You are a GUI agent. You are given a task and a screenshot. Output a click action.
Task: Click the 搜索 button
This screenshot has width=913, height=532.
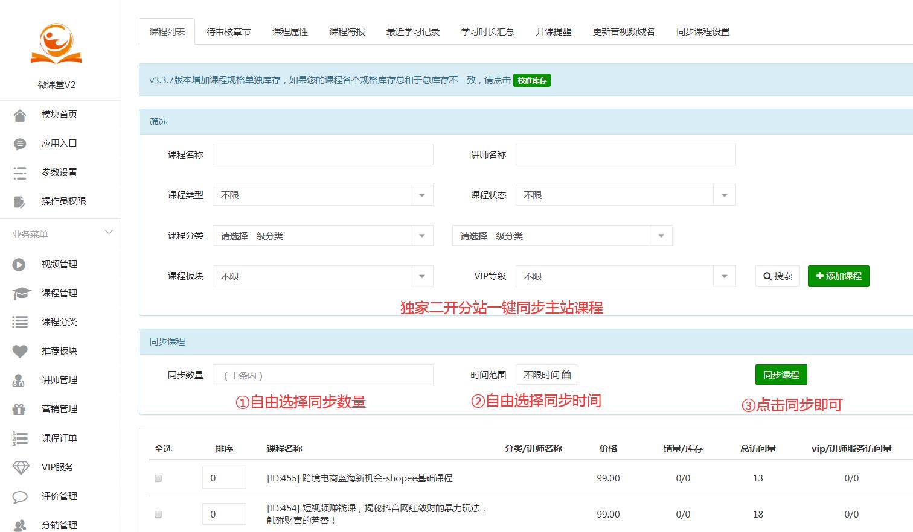778,276
